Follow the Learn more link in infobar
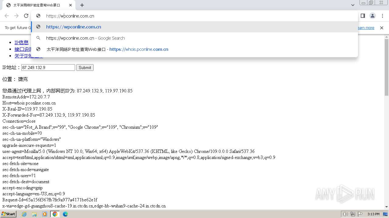Viewport: 389px width, 218px height. pyautogui.click(x=366, y=28)
